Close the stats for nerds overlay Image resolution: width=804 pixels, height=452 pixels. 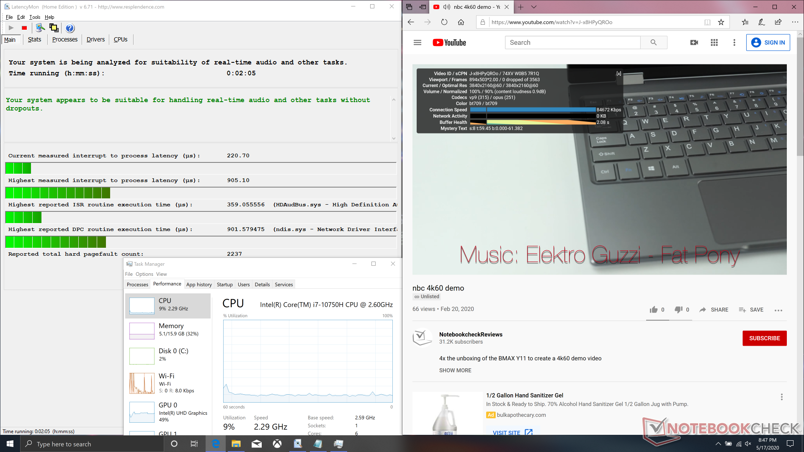tap(618, 74)
